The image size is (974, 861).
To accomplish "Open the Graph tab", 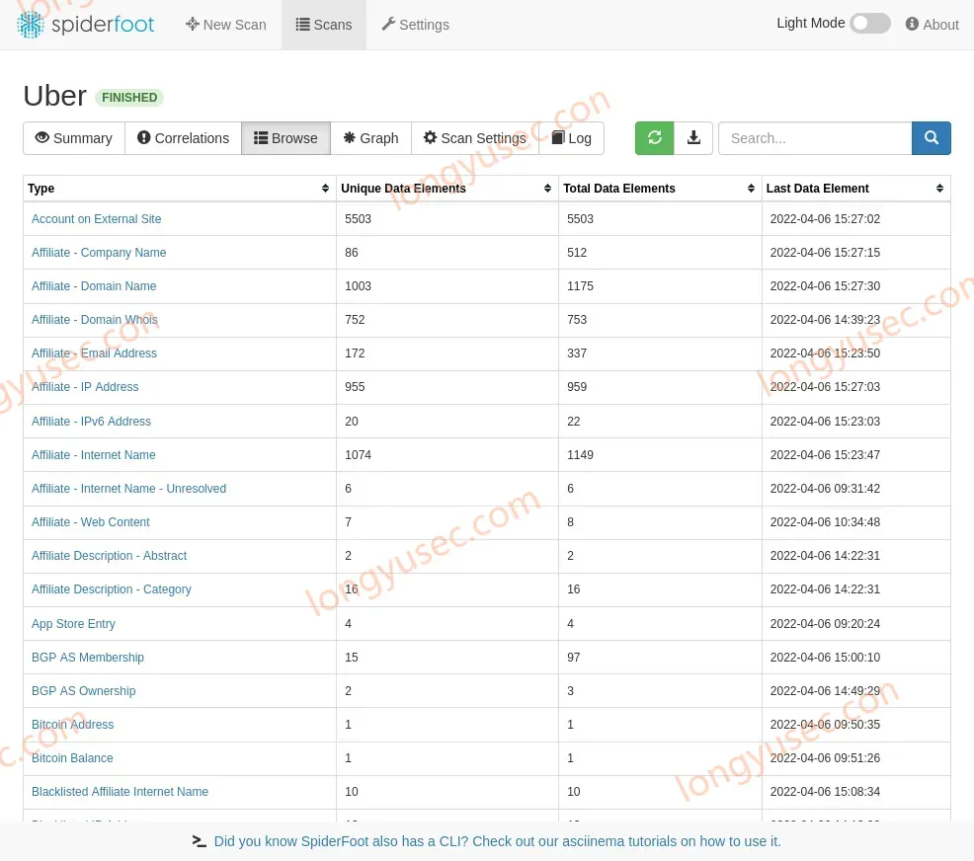I will [x=370, y=138].
